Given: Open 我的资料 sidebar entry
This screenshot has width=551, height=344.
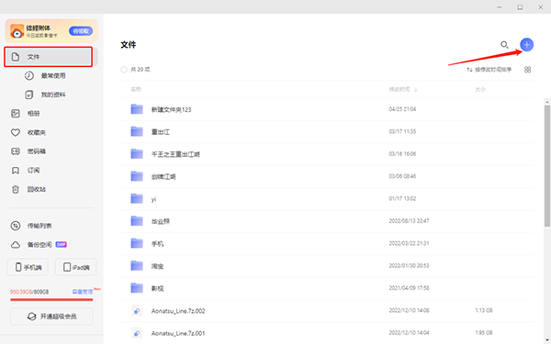Looking at the screenshot, I should [x=53, y=94].
